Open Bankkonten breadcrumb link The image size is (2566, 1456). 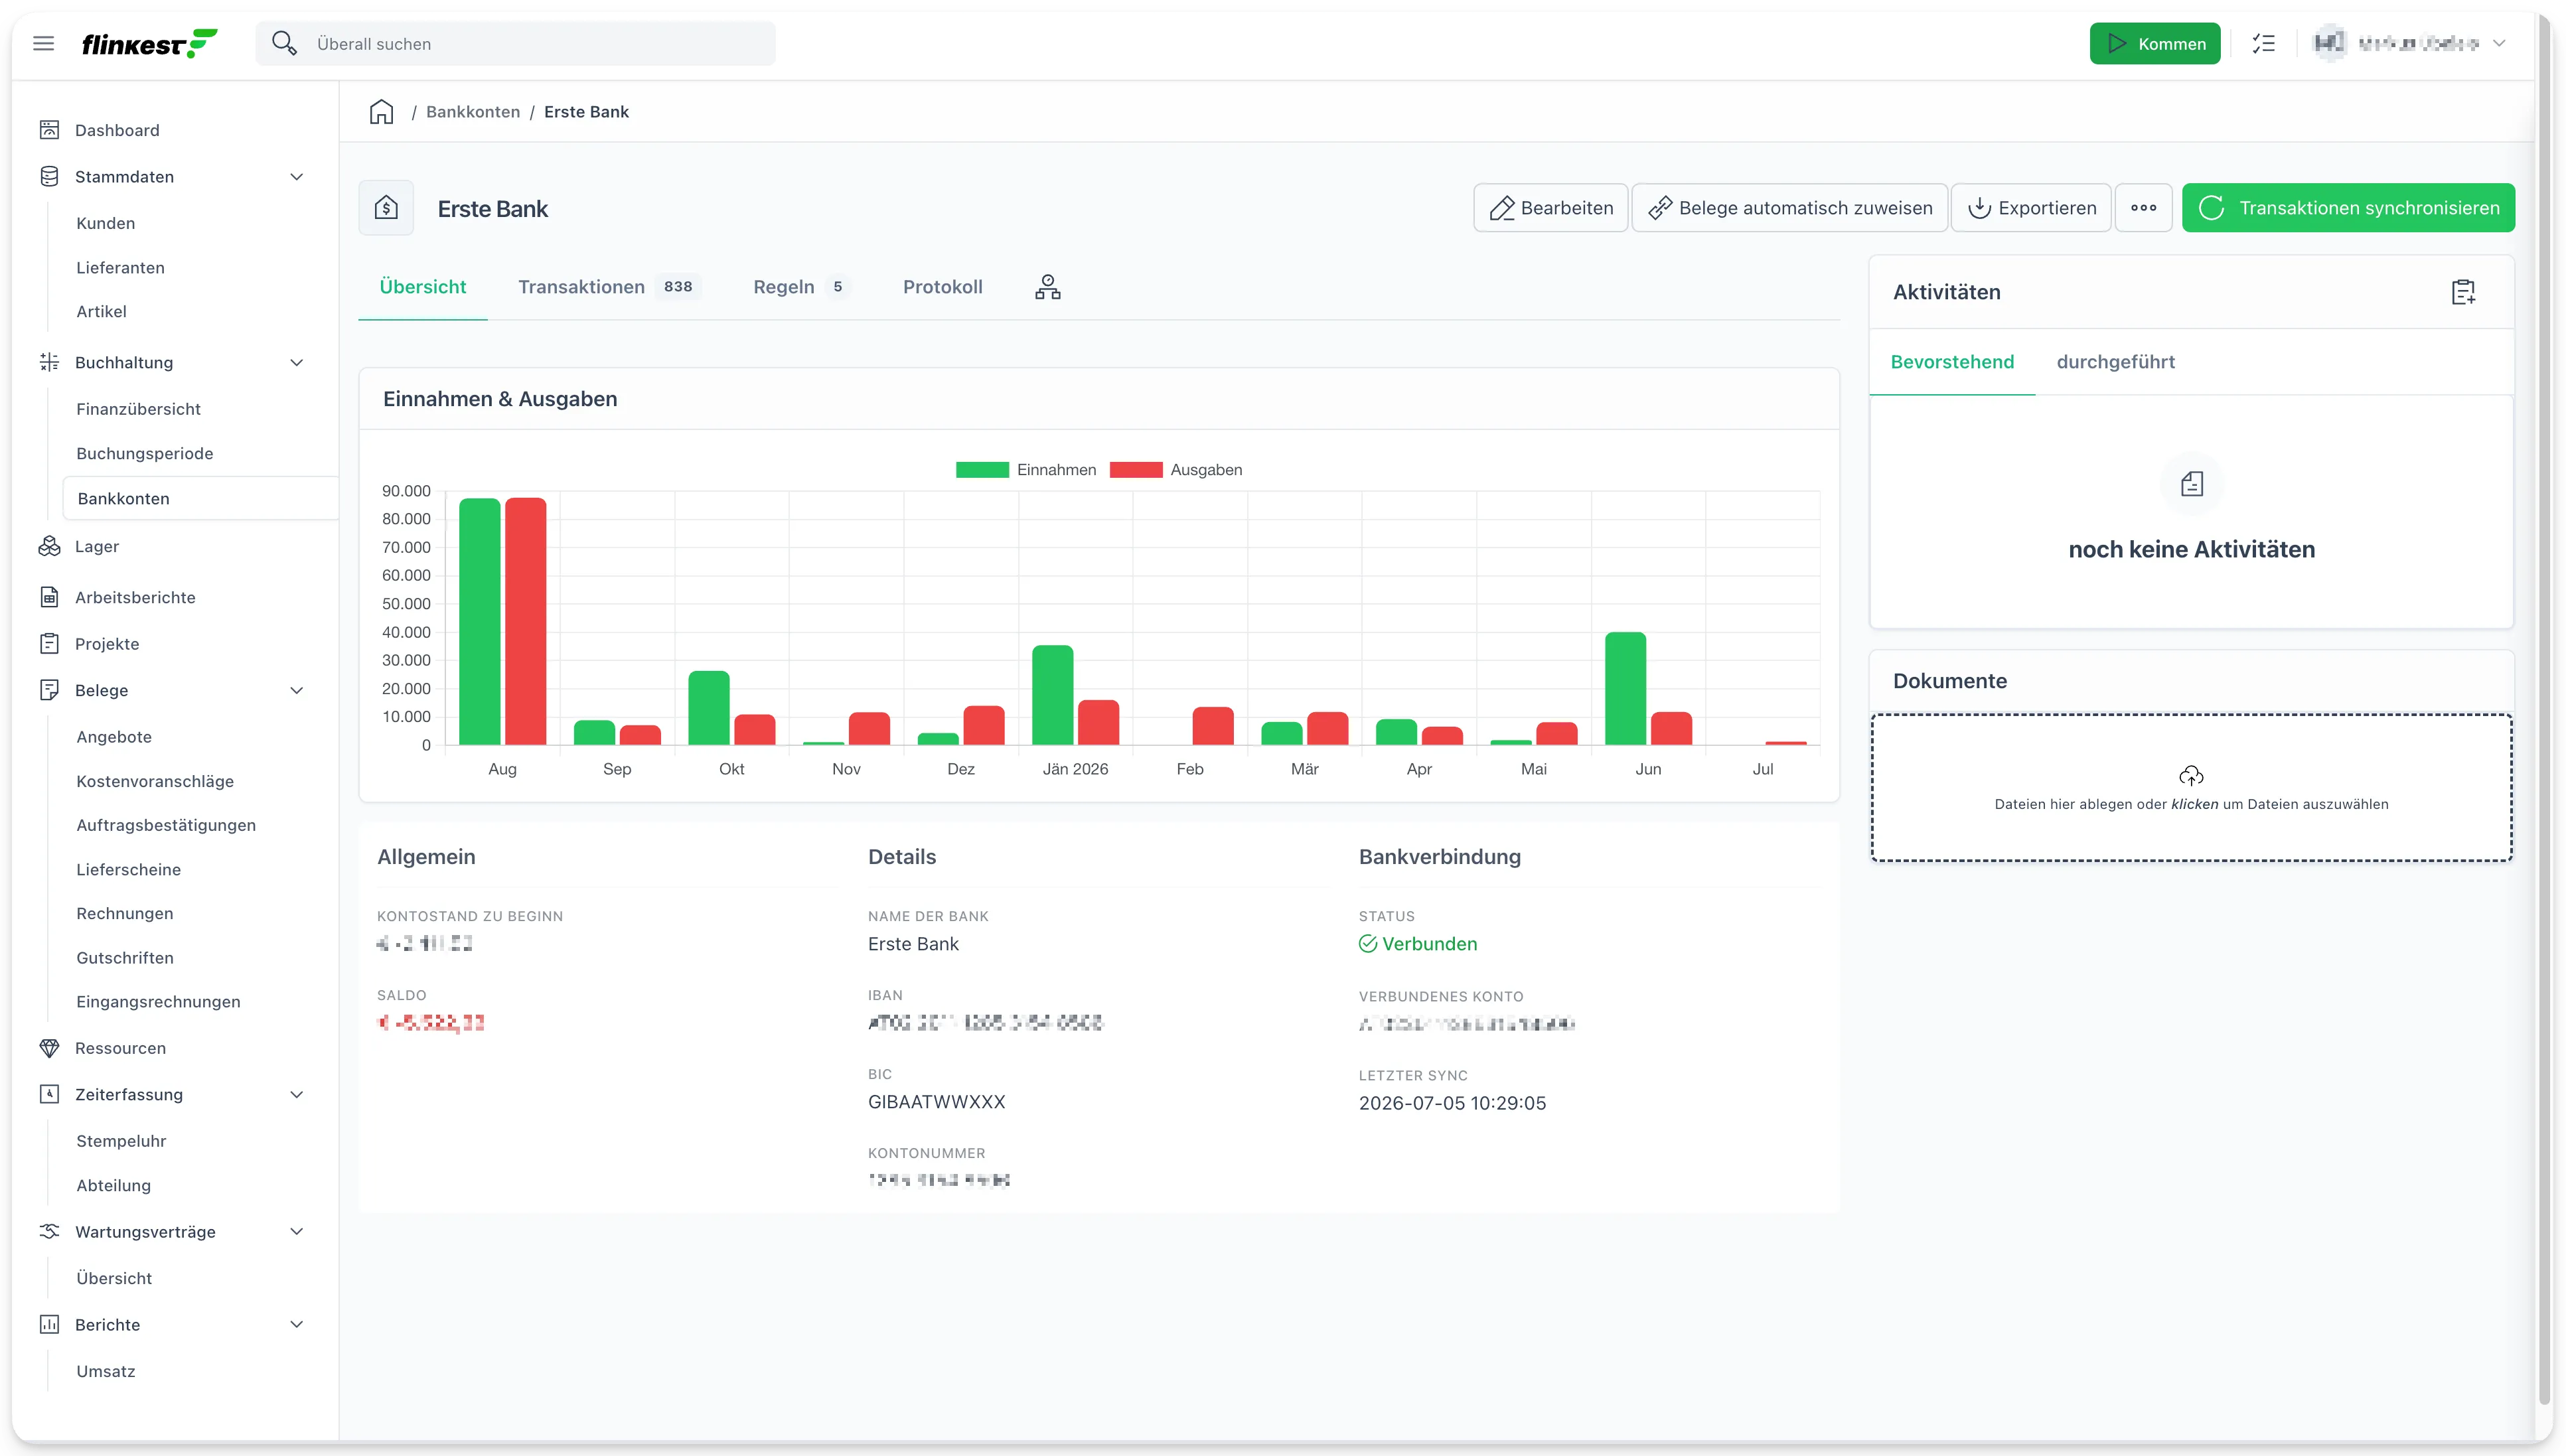click(x=473, y=112)
